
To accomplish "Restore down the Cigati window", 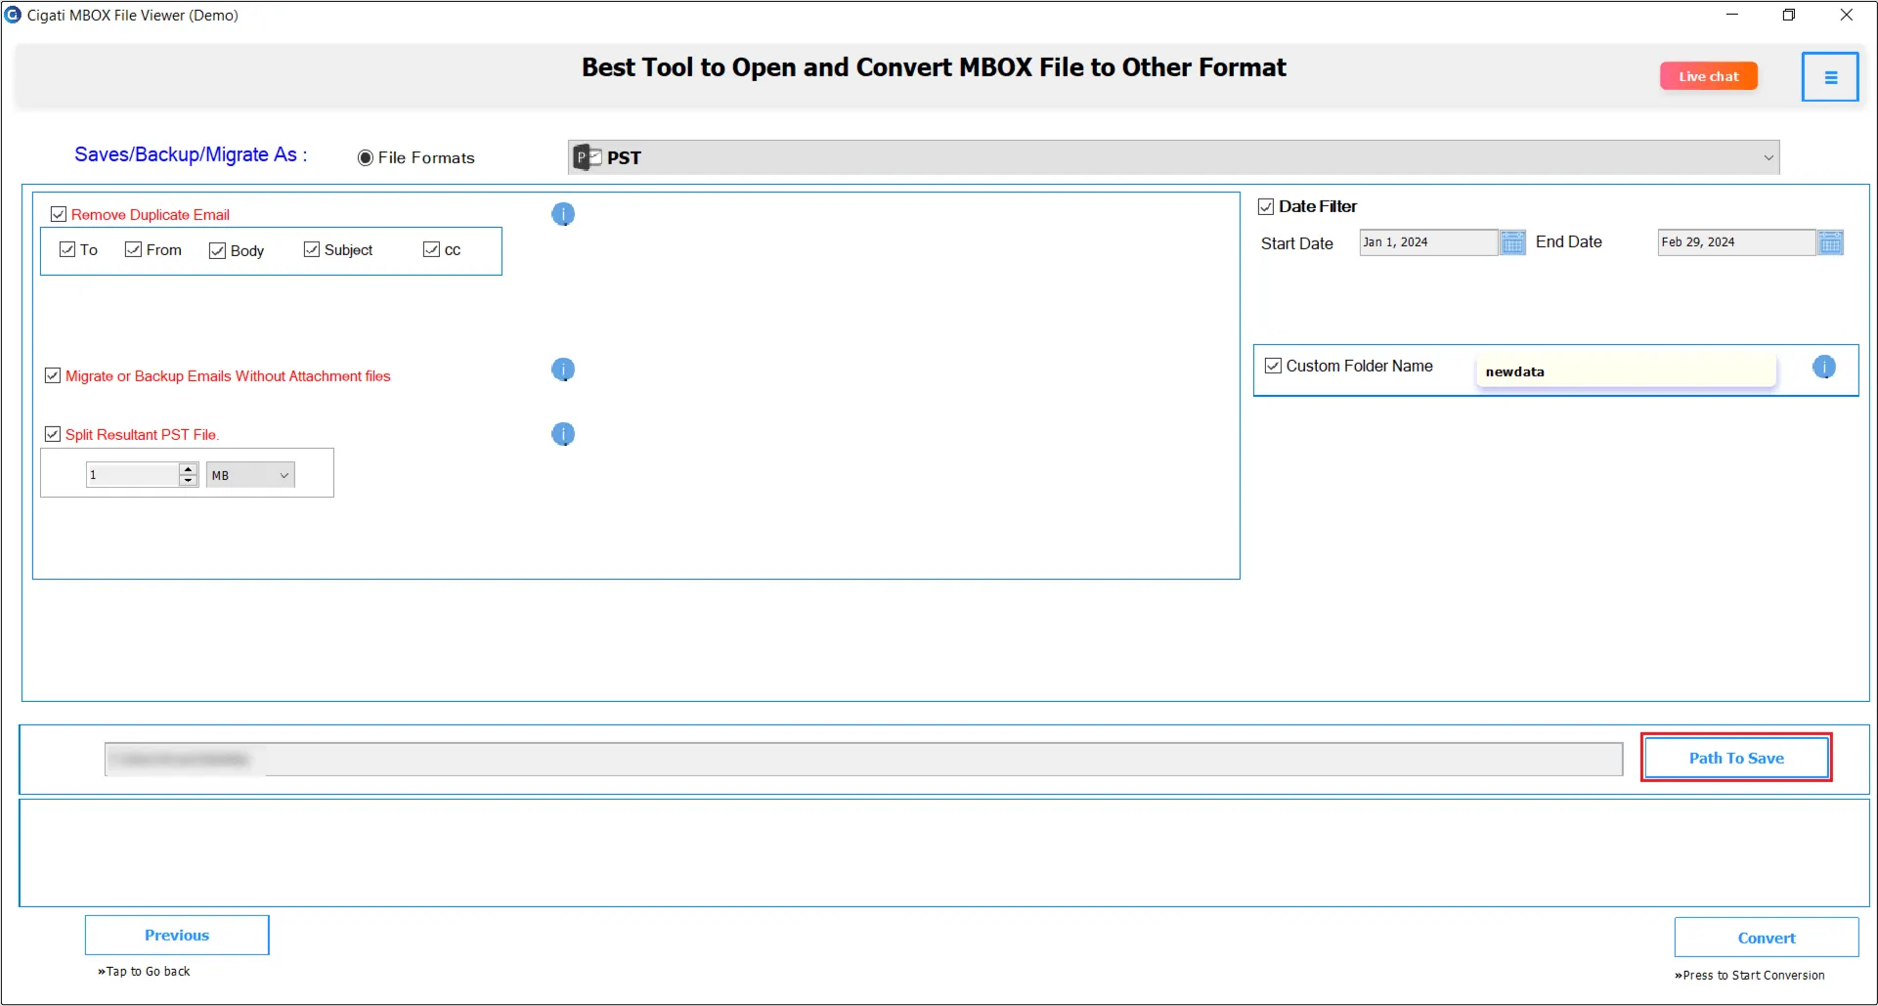I will (x=1789, y=15).
